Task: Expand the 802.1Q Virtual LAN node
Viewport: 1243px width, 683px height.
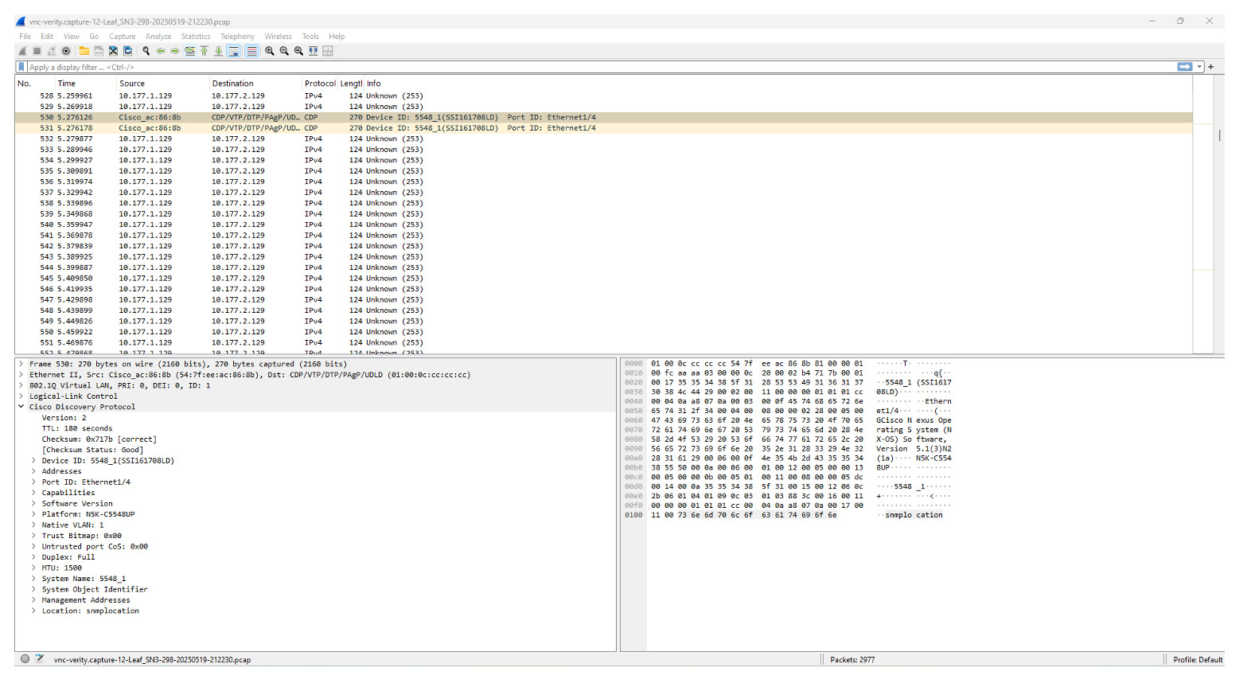Action: point(21,385)
